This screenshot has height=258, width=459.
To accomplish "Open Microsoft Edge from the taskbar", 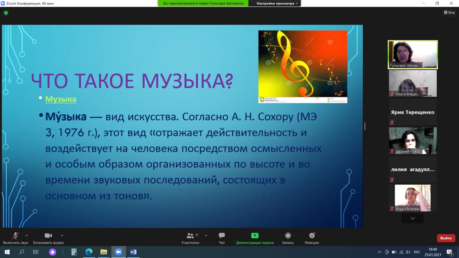I will (x=89, y=252).
